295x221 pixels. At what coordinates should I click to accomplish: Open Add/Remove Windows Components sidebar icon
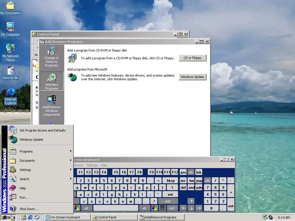point(51,106)
